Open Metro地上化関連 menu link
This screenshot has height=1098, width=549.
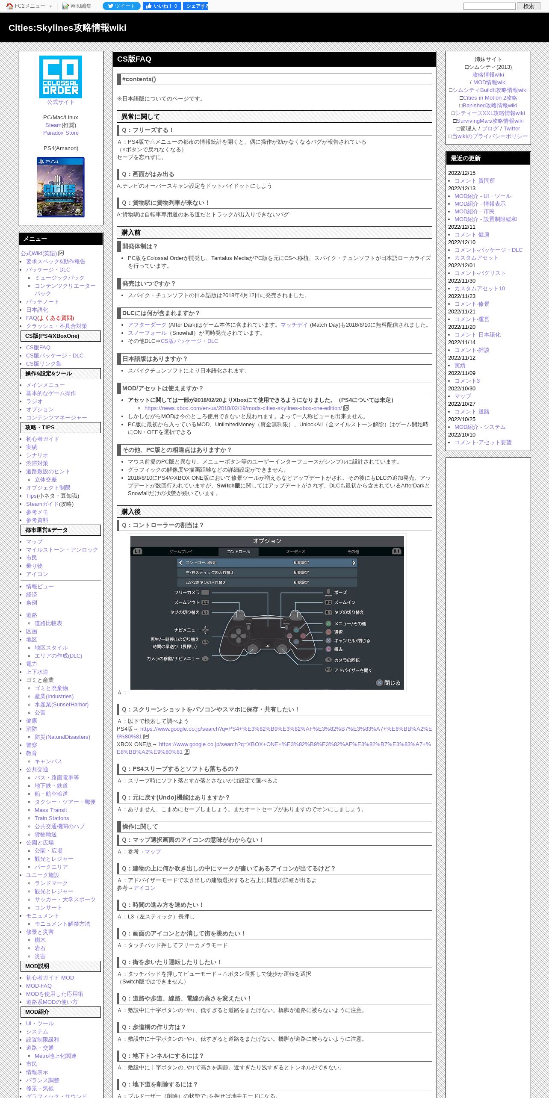coord(56,1056)
